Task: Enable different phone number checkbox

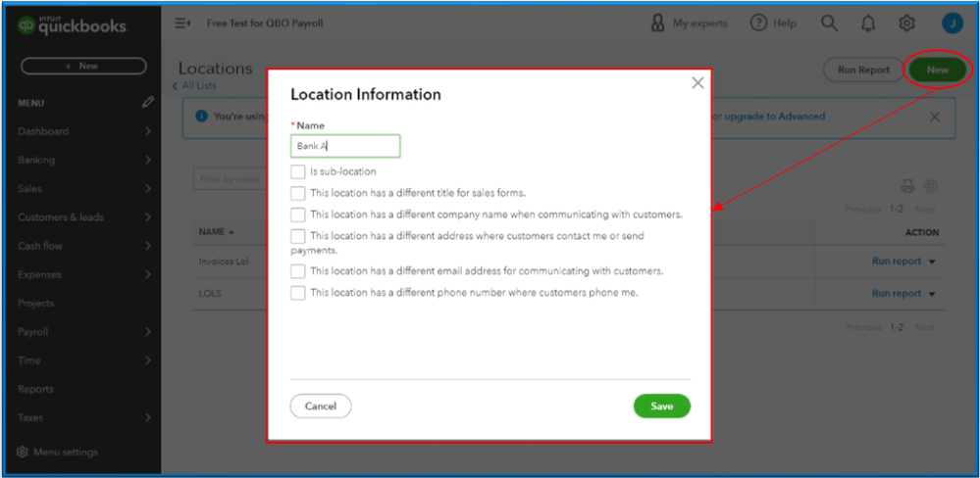Action: (x=297, y=293)
